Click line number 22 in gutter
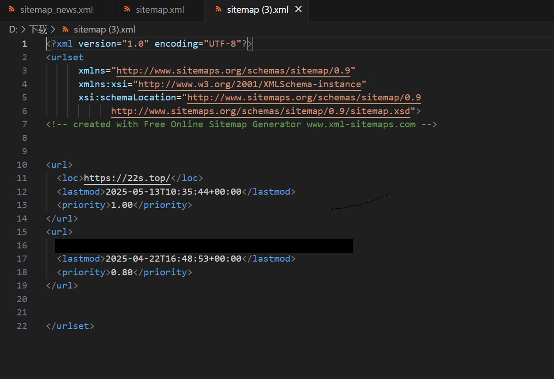 coord(22,326)
